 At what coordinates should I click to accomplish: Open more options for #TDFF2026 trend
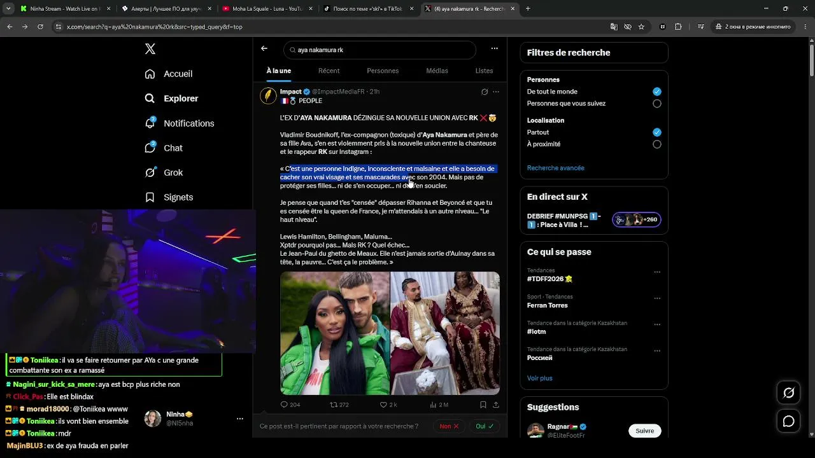pyautogui.click(x=656, y=272)
